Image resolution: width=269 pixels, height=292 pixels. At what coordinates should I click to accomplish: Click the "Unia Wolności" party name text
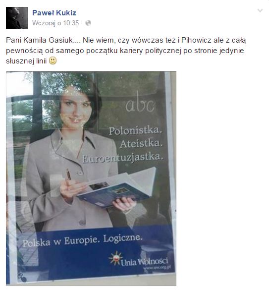144,262
